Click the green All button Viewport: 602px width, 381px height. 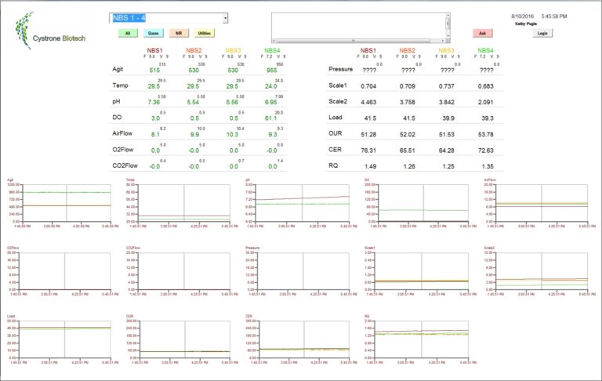[128, 34]
